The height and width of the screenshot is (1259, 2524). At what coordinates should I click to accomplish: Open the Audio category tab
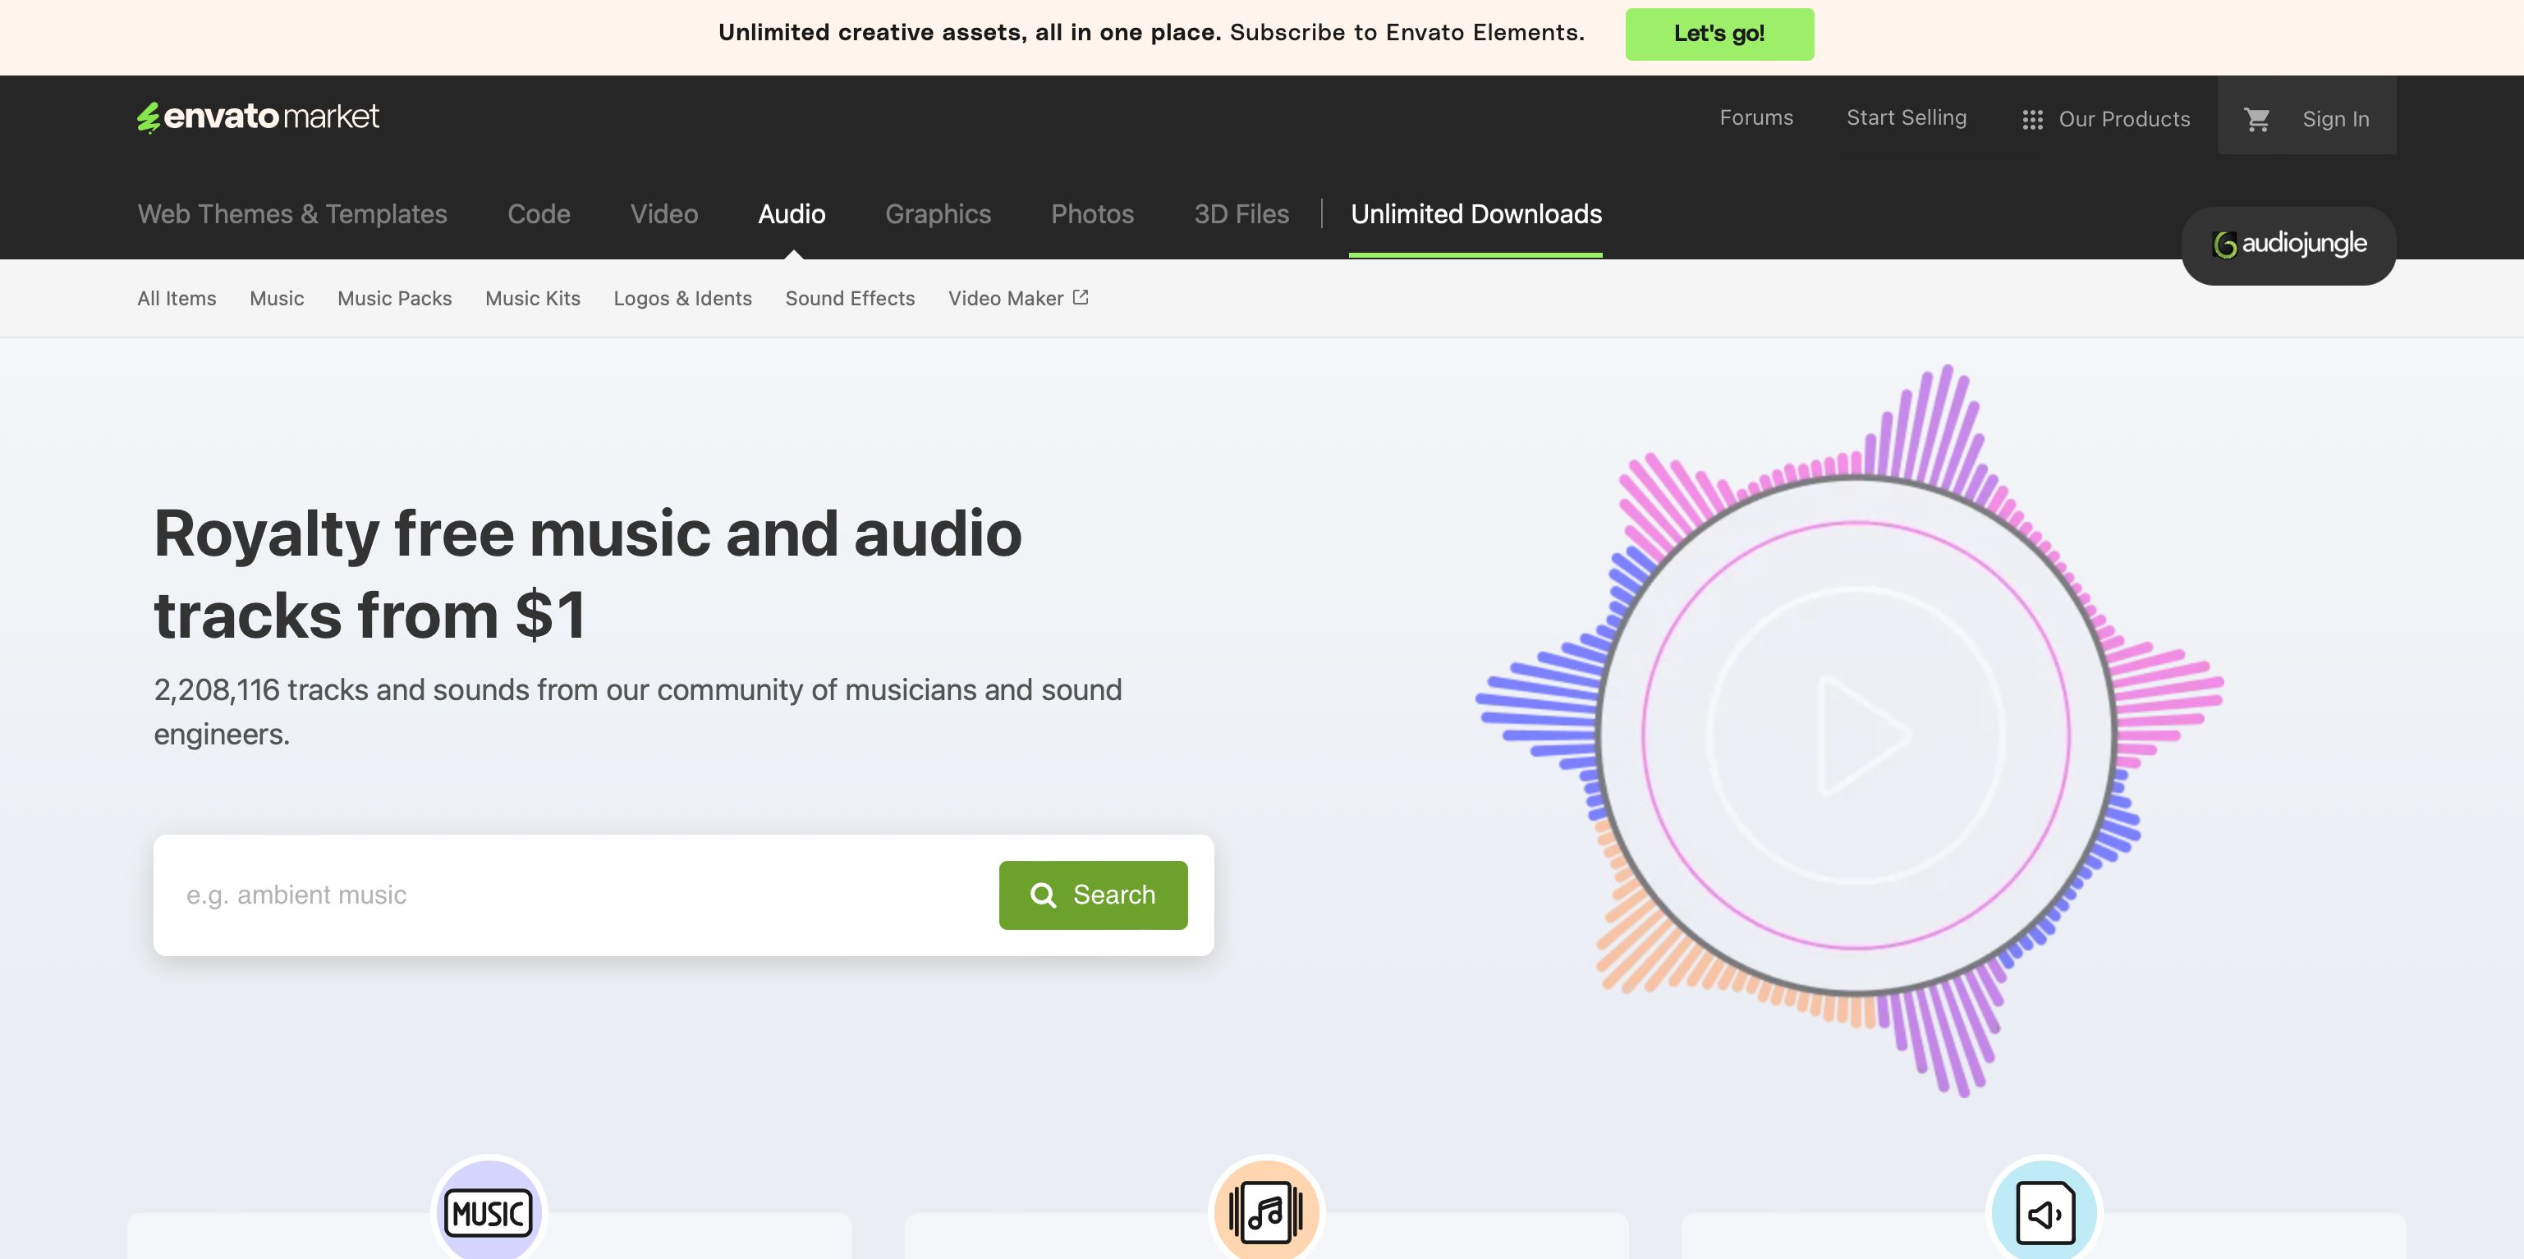[791, 213]
